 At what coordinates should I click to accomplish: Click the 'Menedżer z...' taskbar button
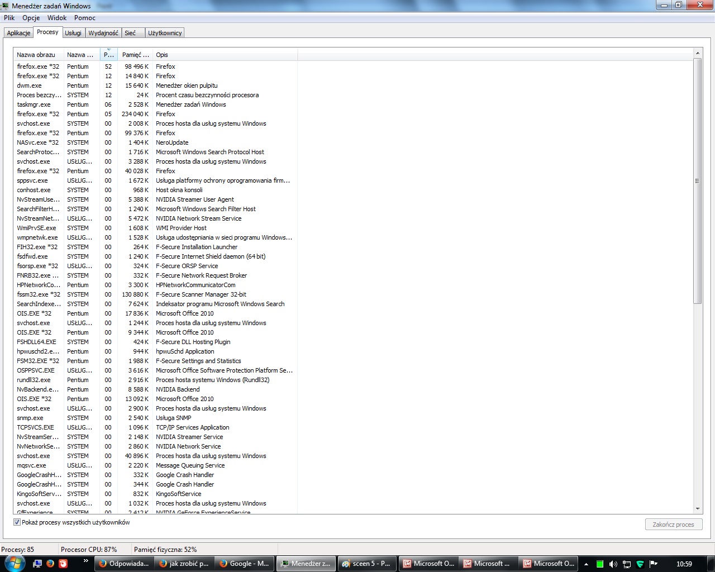tap(306, 564)
